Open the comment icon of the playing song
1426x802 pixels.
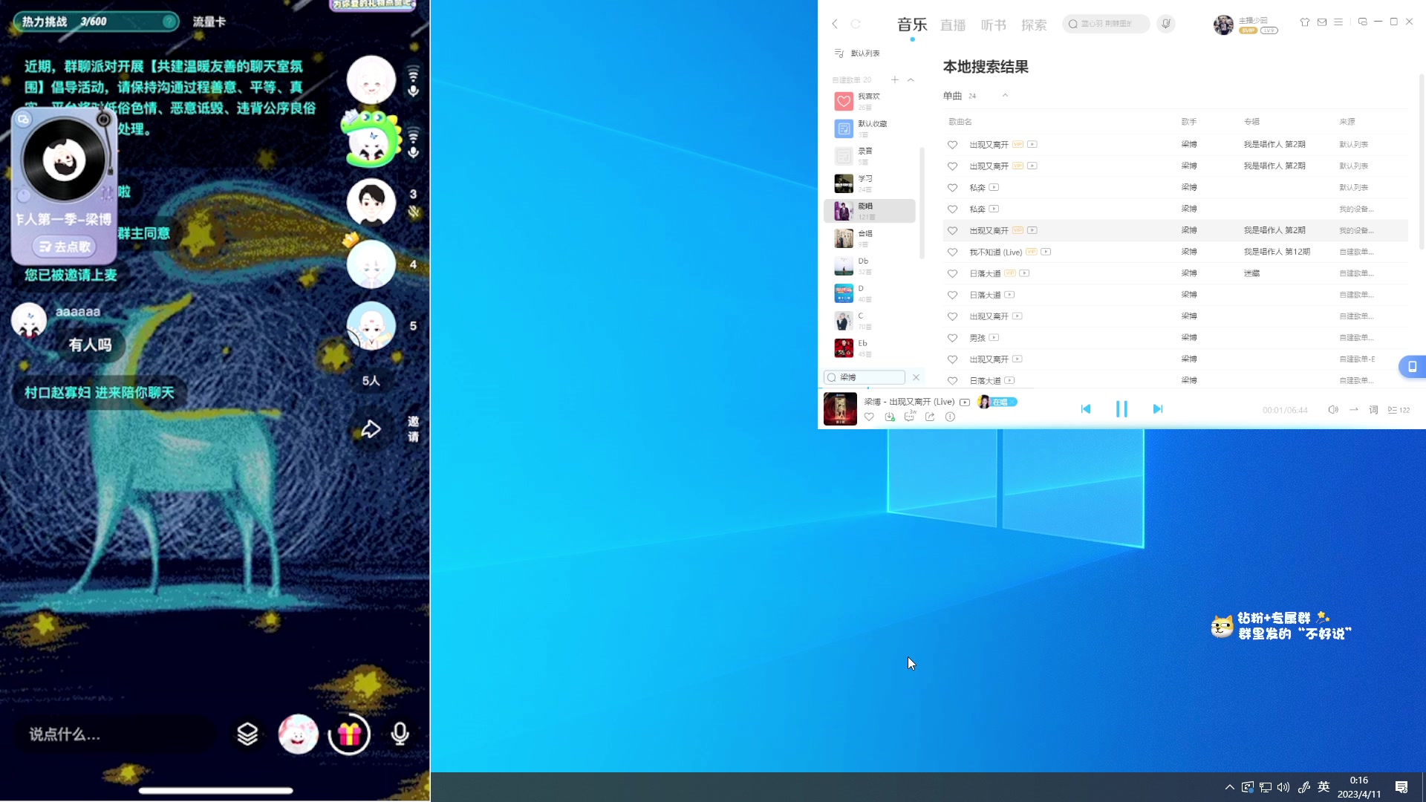point(909,417)
